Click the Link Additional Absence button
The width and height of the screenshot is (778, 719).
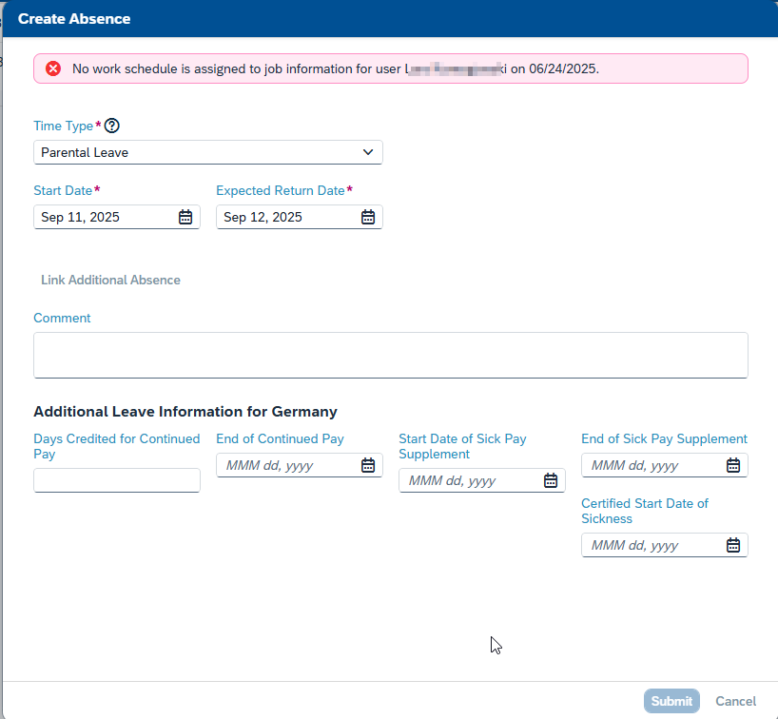click(110, 280)
